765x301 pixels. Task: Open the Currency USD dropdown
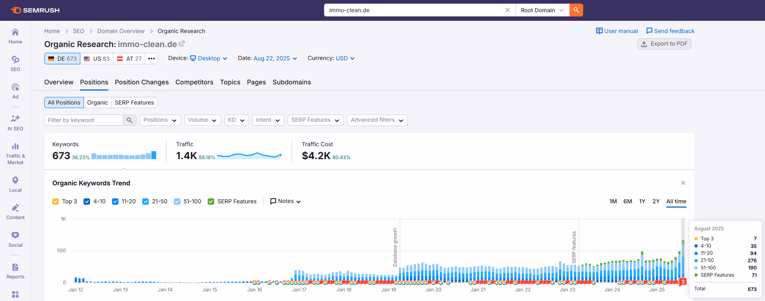tap(345, 58)
